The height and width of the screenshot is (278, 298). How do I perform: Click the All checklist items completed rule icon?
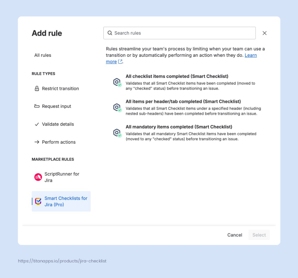point(117,83)
